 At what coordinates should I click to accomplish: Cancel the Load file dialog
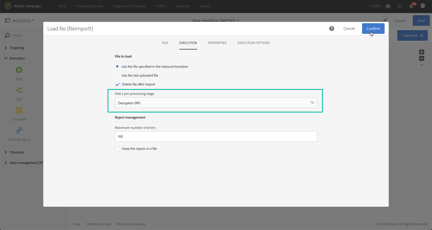tap(349, 28)
